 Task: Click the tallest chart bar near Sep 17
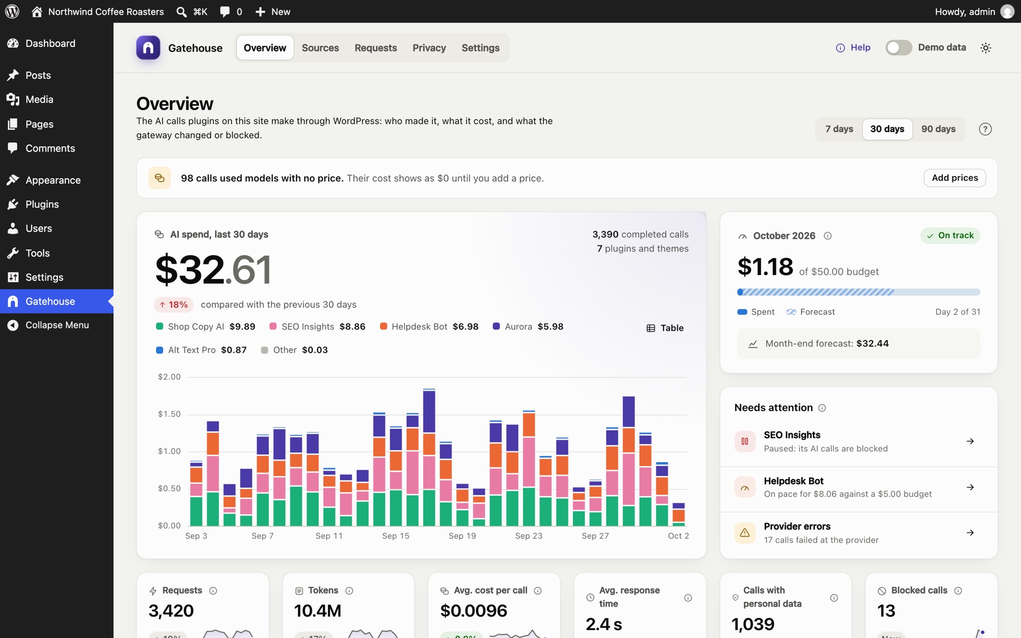[x=429, y=457]
